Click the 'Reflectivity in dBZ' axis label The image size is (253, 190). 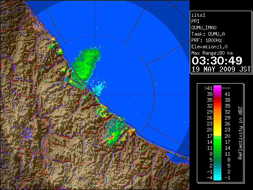240,133
